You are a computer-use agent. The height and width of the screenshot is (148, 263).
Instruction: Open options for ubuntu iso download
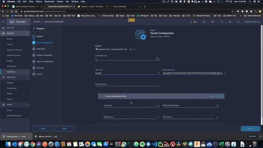click(61, 136)
